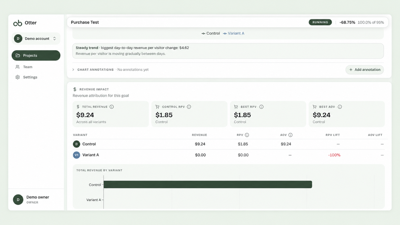Click the Best AOV cart icon
Image resolution: width=400 pixels, height=225 pixels.
pyautogui.click(x=315, y=107)
